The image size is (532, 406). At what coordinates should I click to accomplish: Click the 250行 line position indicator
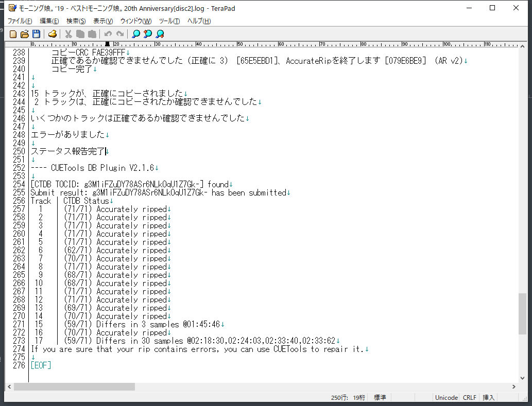(339, 398)
